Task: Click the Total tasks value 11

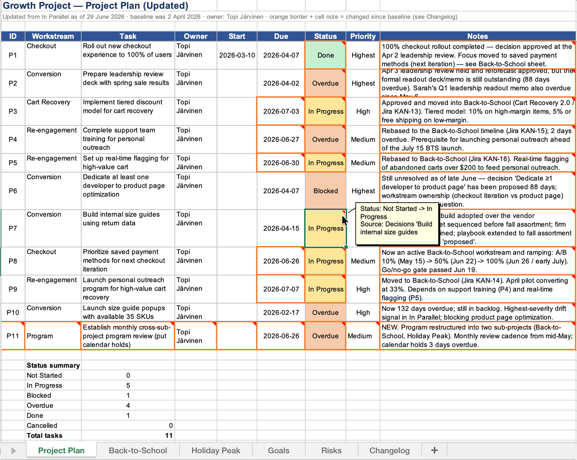Action: pyautogui.click(x=128, y=435)
